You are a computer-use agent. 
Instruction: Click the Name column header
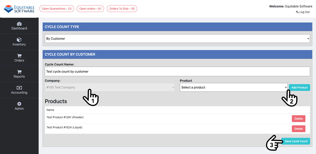tap(50, 110)
